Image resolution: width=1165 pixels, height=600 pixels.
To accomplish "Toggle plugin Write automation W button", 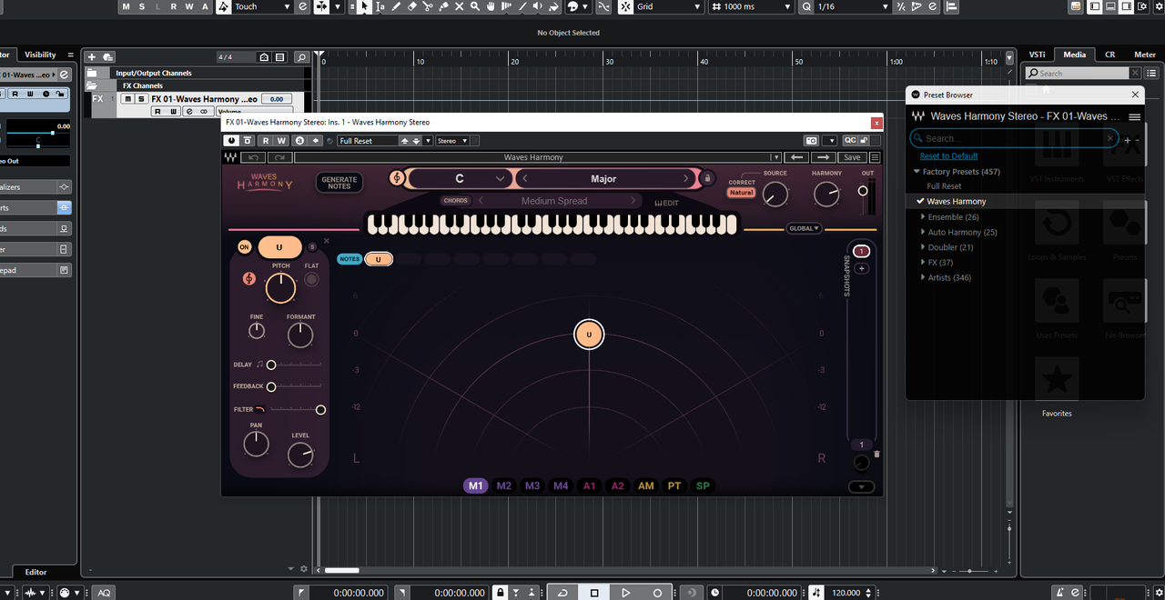I will point(281,141).
